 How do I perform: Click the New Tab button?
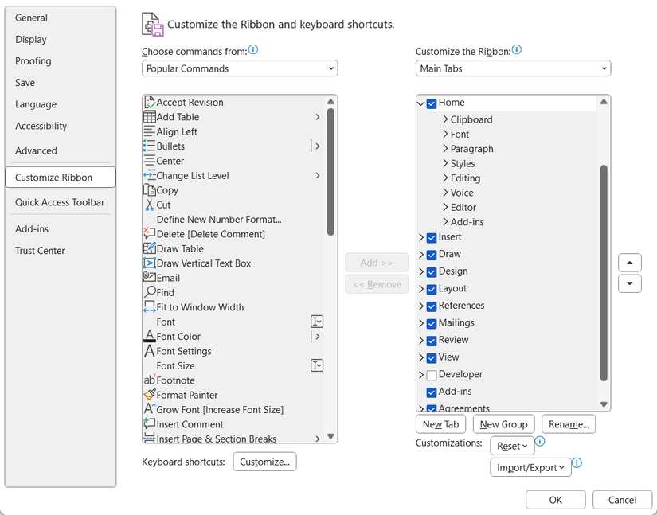[440, 423]
